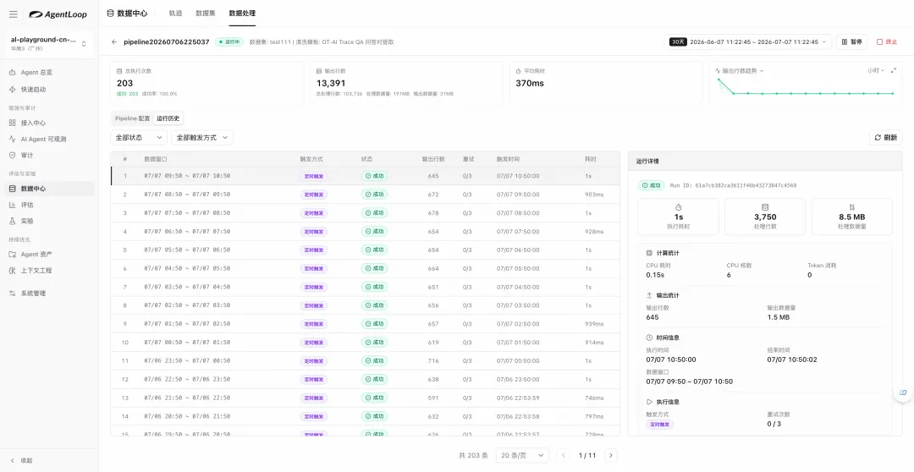Click the 运行中 status badge

[229, 42]
